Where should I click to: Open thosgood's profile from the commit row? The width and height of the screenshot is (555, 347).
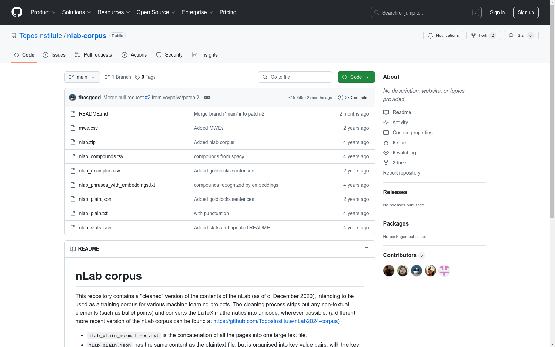(x=89, y=98)
